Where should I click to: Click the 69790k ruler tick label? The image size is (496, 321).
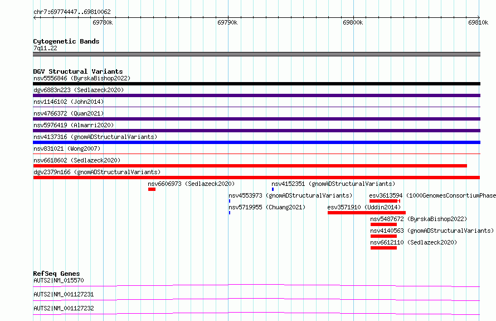click(227, 22)
